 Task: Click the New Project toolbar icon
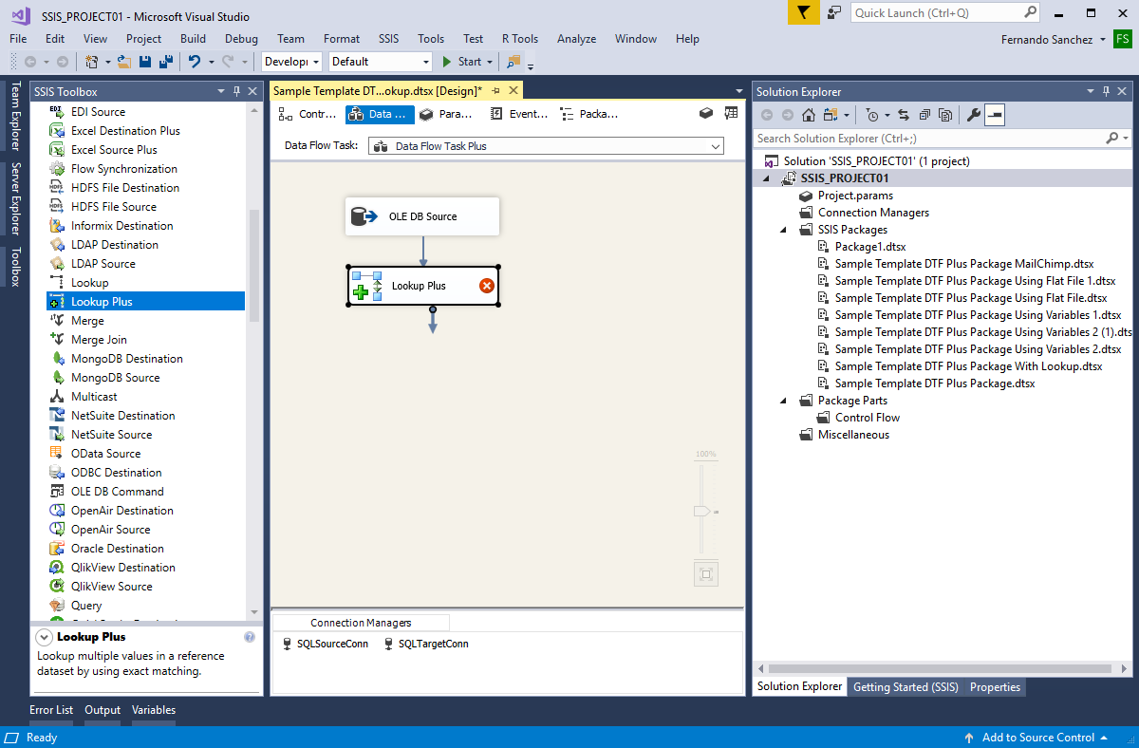pos(91,62)
